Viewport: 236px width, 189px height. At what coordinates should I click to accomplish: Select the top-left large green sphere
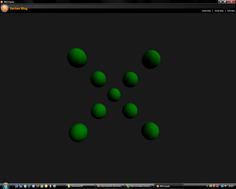pyautogui.click(x=77, y=58)
